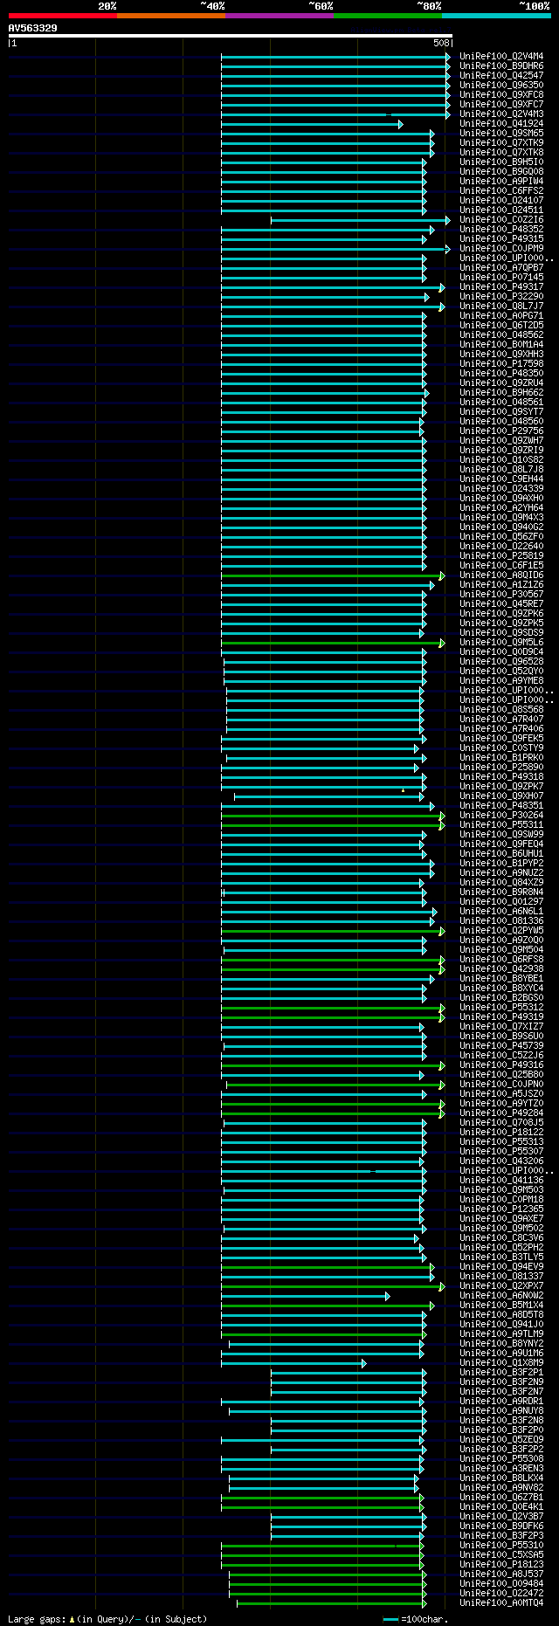Open hit UniRef100_Q2V4M4
Viewport: 559px width, 1626px height.
tap(501, 57)
